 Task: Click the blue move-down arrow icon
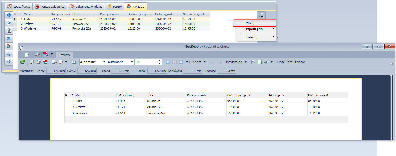point(9,61)
